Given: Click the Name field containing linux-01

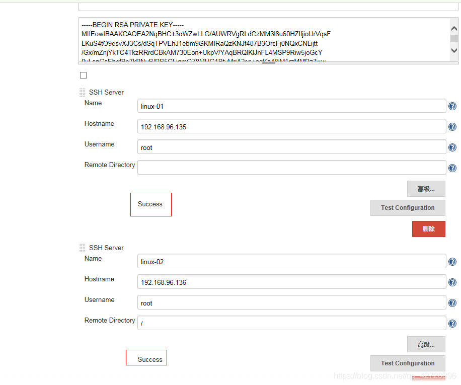Looking at the screenshot, I should 292,106.
